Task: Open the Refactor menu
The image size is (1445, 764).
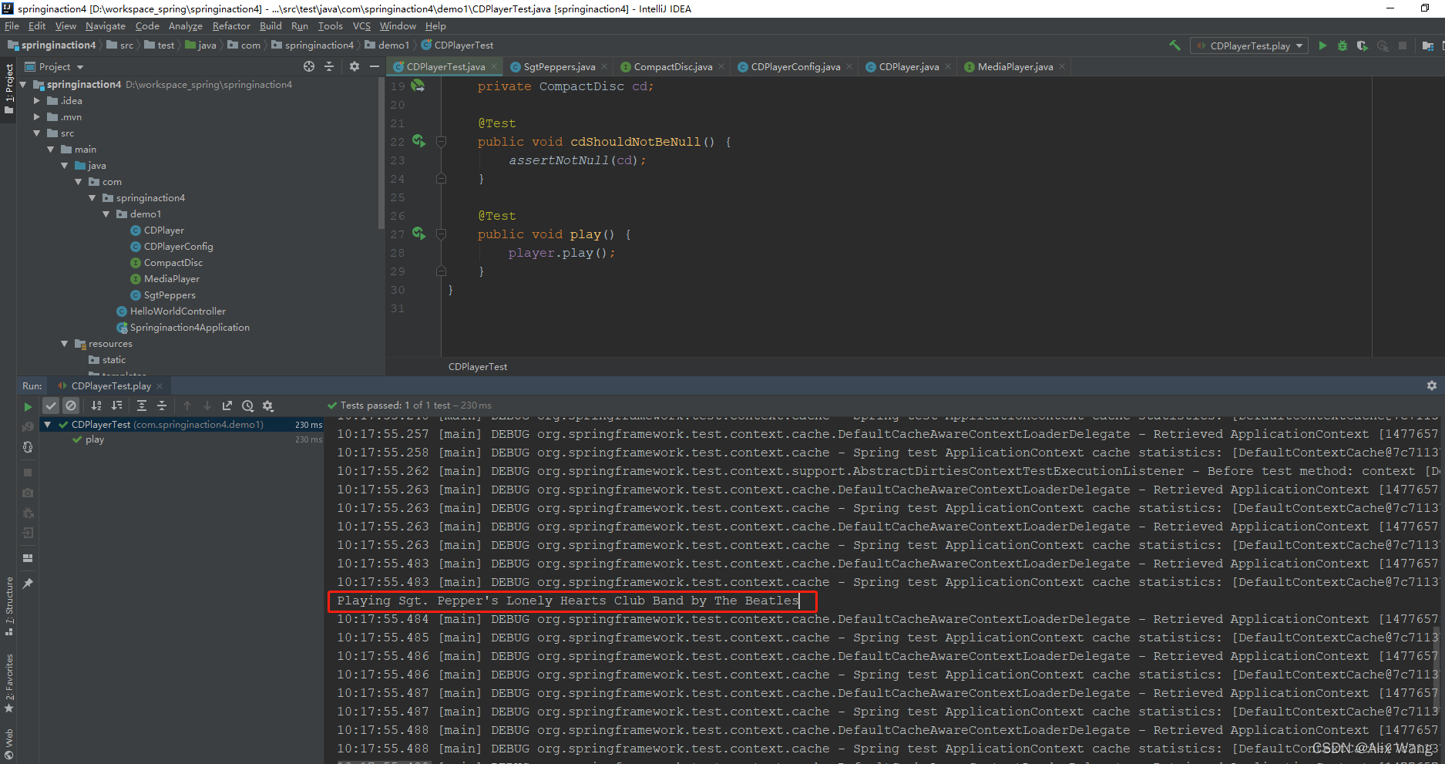Action: click(231, 26)
